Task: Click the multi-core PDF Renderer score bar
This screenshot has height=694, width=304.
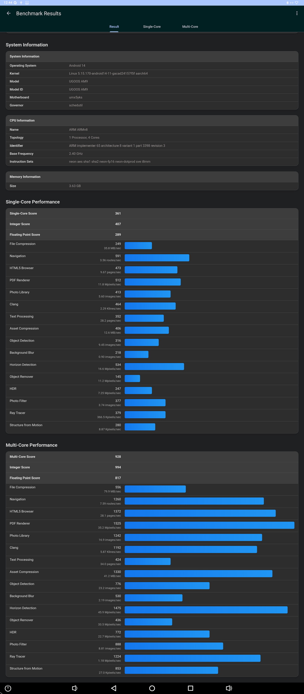Action: (209, 525)
